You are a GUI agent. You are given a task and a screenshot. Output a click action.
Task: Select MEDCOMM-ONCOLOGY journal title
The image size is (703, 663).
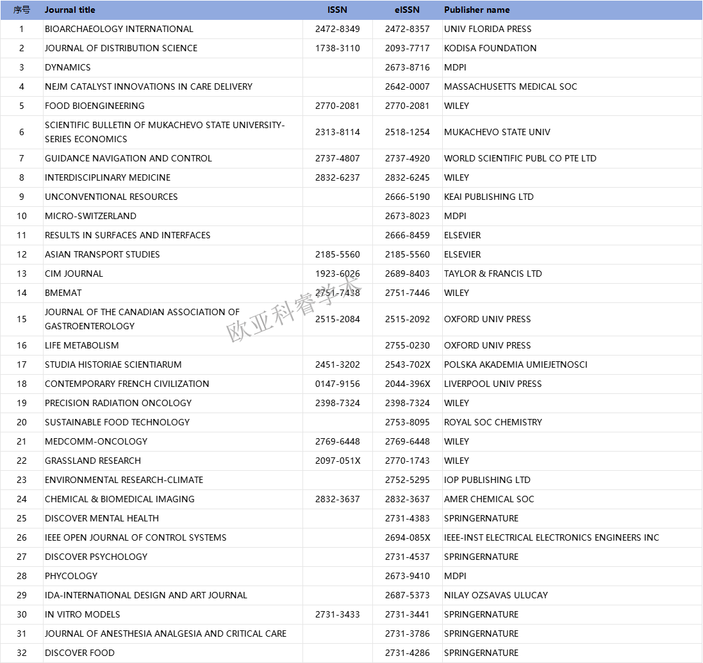(x=96, y=443)
